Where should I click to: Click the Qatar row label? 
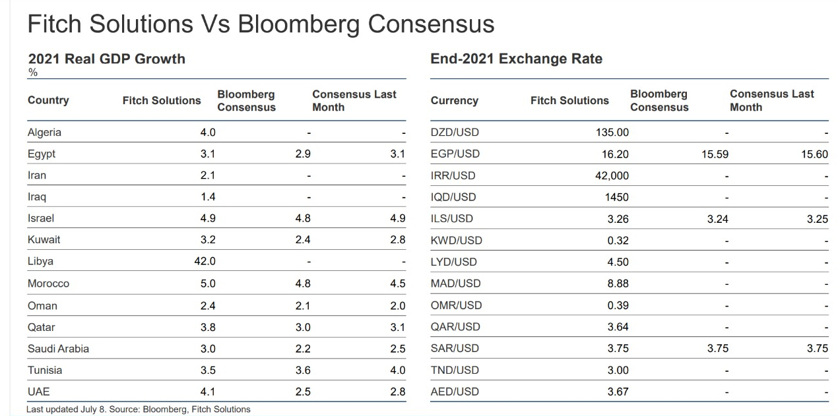(x=42, y=327)
